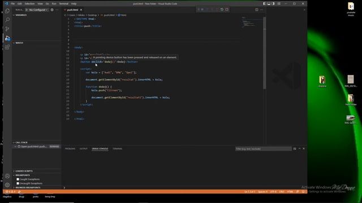Open the Accounts icon in activity bar
The image size is (362, 203).
[7, 176]
